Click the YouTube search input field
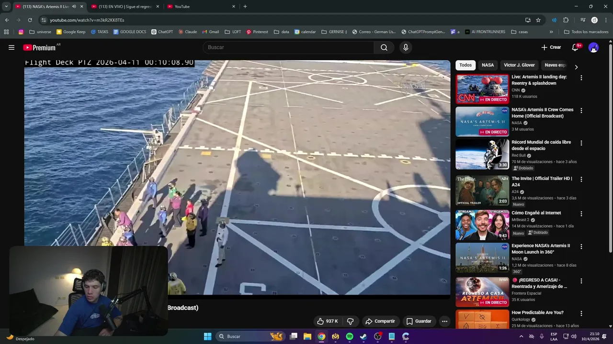613x344 pixels. click(288, 47)
